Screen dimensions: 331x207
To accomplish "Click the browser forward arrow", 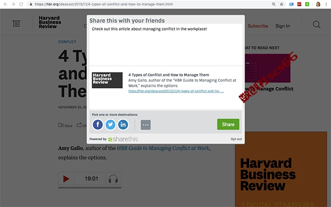I will coord(13,4).
